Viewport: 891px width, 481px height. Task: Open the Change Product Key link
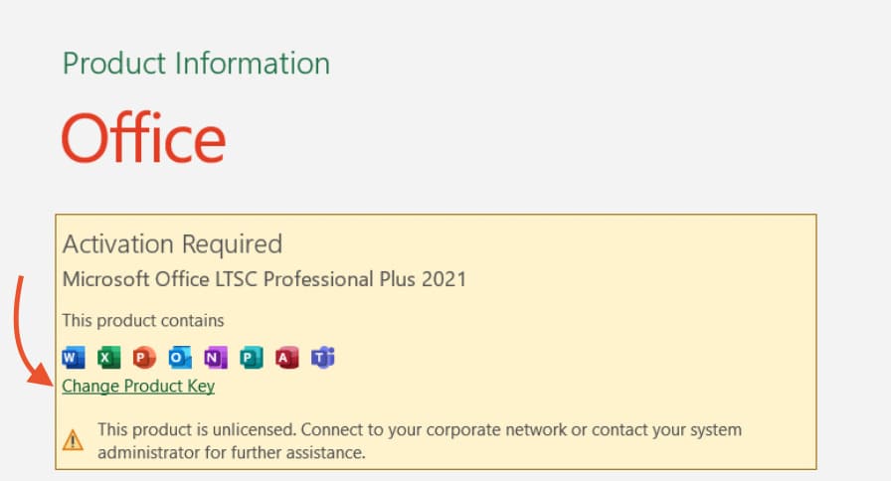tap(138, 386)
